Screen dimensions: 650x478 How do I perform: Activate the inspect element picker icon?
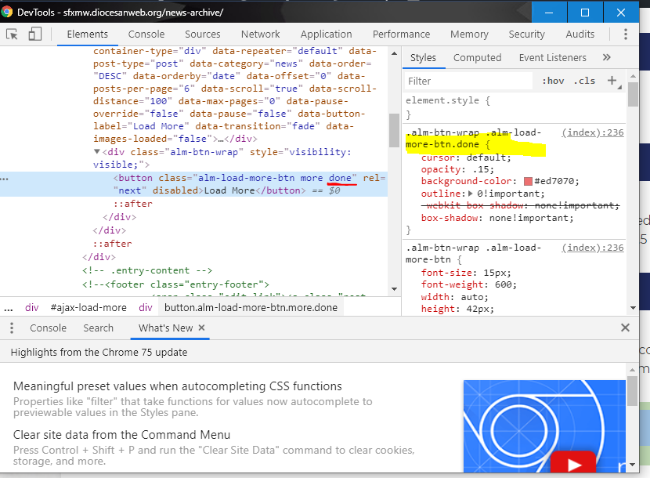tap(13, 34)
